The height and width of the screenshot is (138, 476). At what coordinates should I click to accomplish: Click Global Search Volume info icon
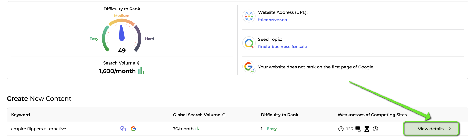coord(224,115)
